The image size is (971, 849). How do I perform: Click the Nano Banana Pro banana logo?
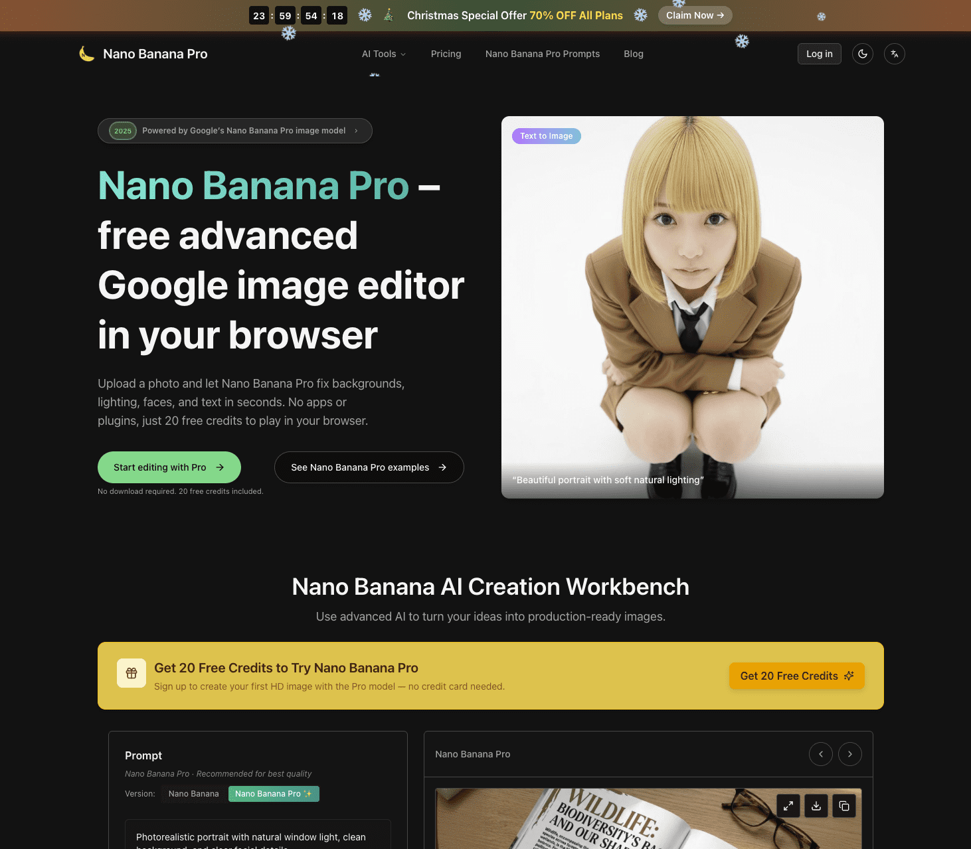pos(86,53)
